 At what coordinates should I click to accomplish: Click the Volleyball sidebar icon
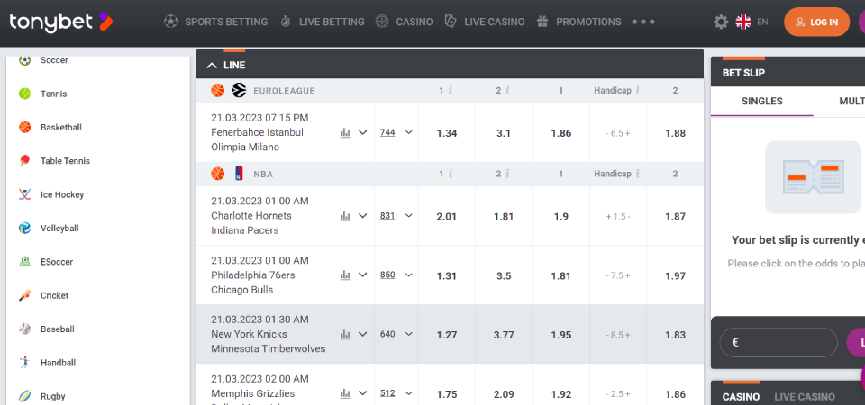[x=25, y=228]
